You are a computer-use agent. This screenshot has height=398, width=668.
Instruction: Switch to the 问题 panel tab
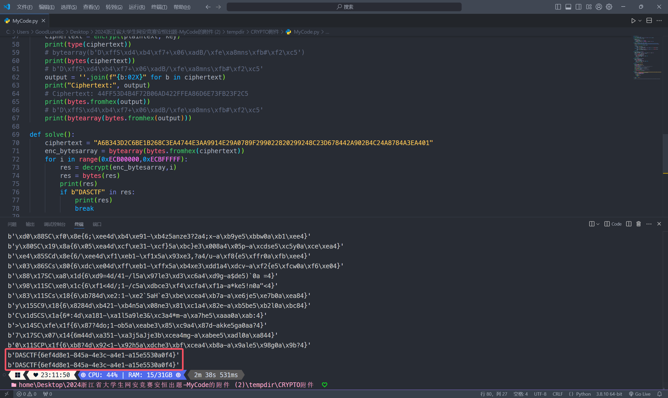(x=12, y=224)
